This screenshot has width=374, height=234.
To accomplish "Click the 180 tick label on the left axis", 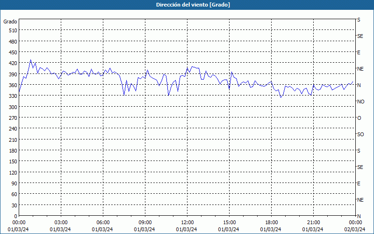I will (13, 151).
